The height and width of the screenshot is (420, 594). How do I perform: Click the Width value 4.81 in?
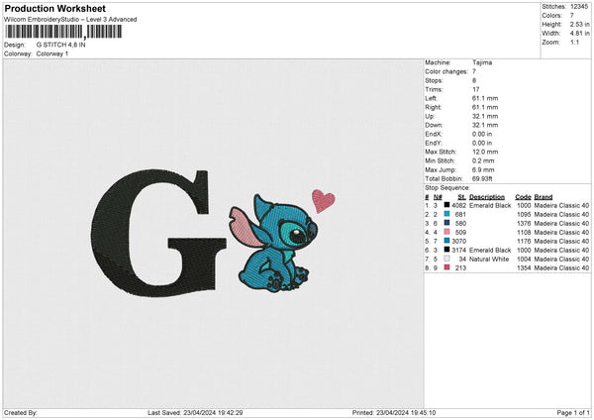[x=579, y=34]
